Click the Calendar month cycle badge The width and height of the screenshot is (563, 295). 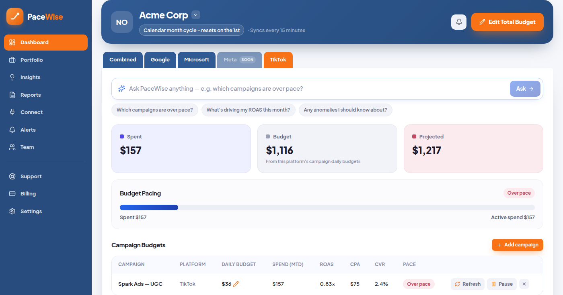[191, 31]
